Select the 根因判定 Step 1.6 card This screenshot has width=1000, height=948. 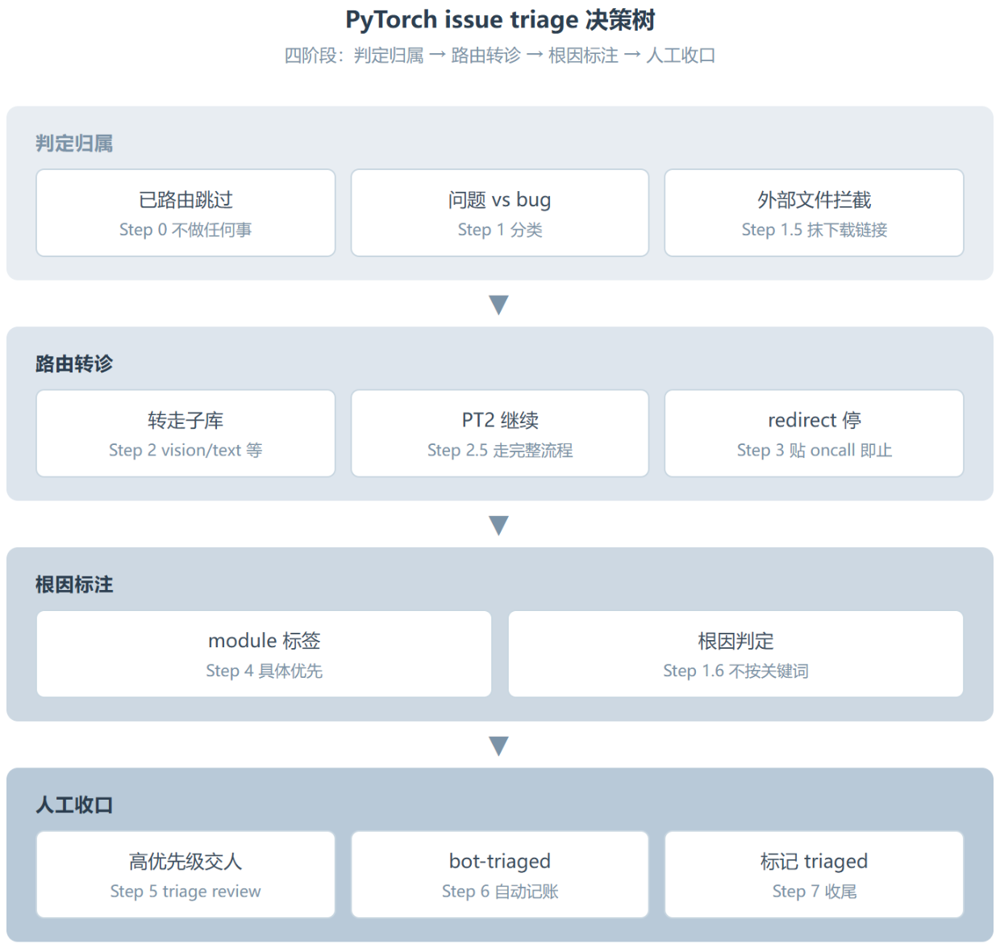tap(735, 654)
